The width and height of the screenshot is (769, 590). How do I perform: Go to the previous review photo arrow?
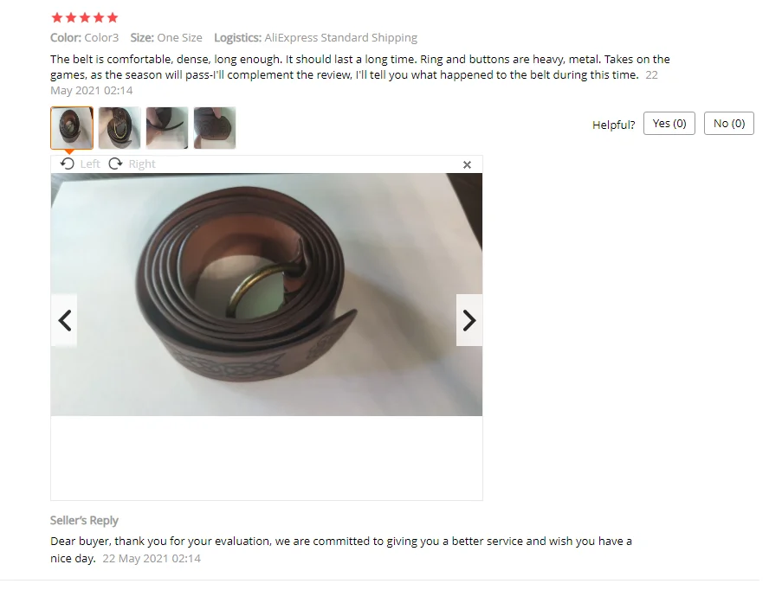64,320
